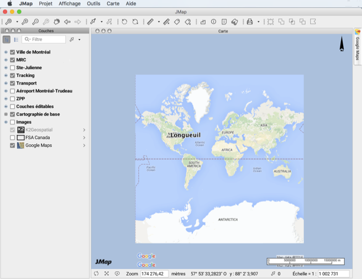Click the remove labels tag icon
The height and width of the screenshot is (279, 362).
point(188,22)
